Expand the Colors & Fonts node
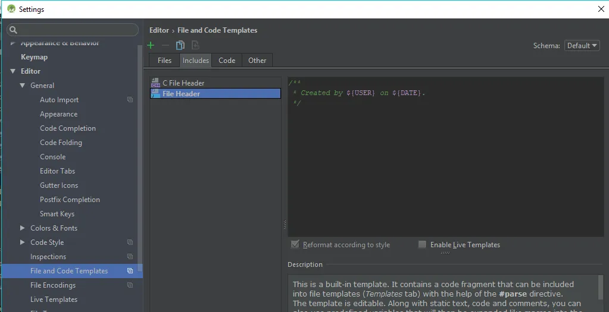The image size is (609, 312). [23, 228]
